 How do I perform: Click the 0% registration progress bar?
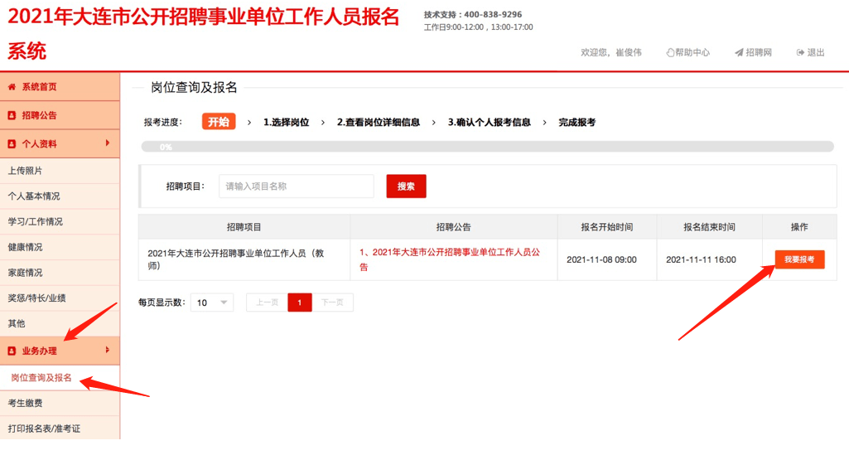click(487, 147)
